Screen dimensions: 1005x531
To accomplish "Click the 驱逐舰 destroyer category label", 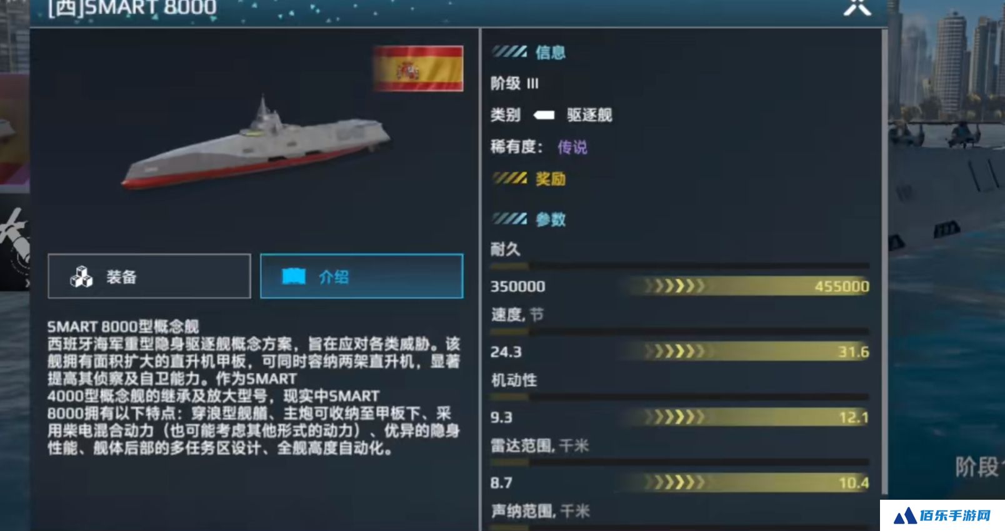I will [589, 115].
